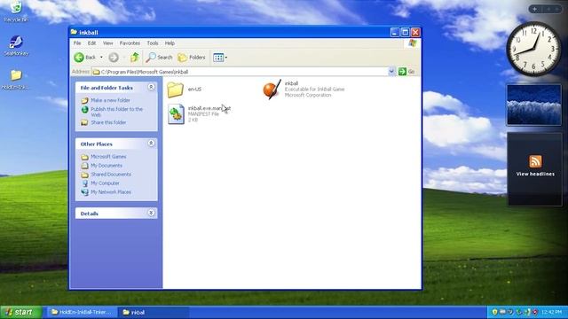
Task: Open the Favorites menu
Action: pos(130,43)
